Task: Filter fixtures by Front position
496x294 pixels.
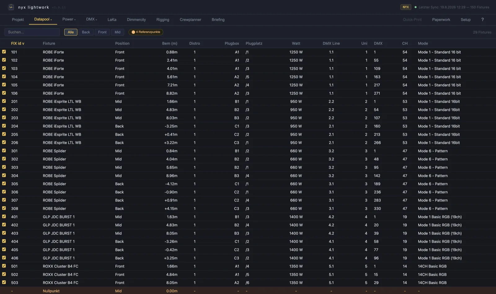Action: pyautogui.click(x=102, y=32)
